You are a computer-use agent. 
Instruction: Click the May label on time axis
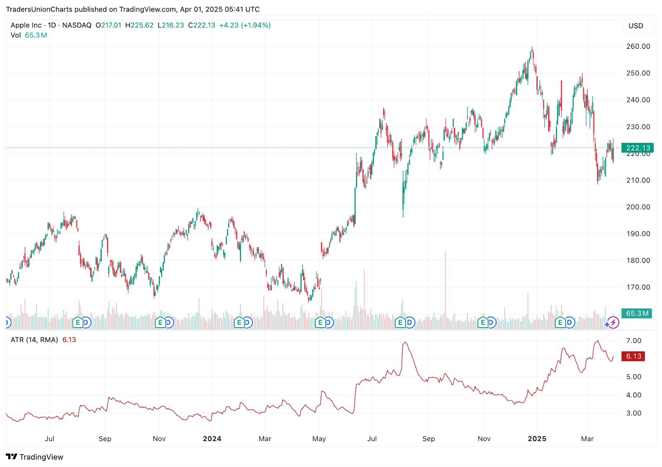coord(319,439)
